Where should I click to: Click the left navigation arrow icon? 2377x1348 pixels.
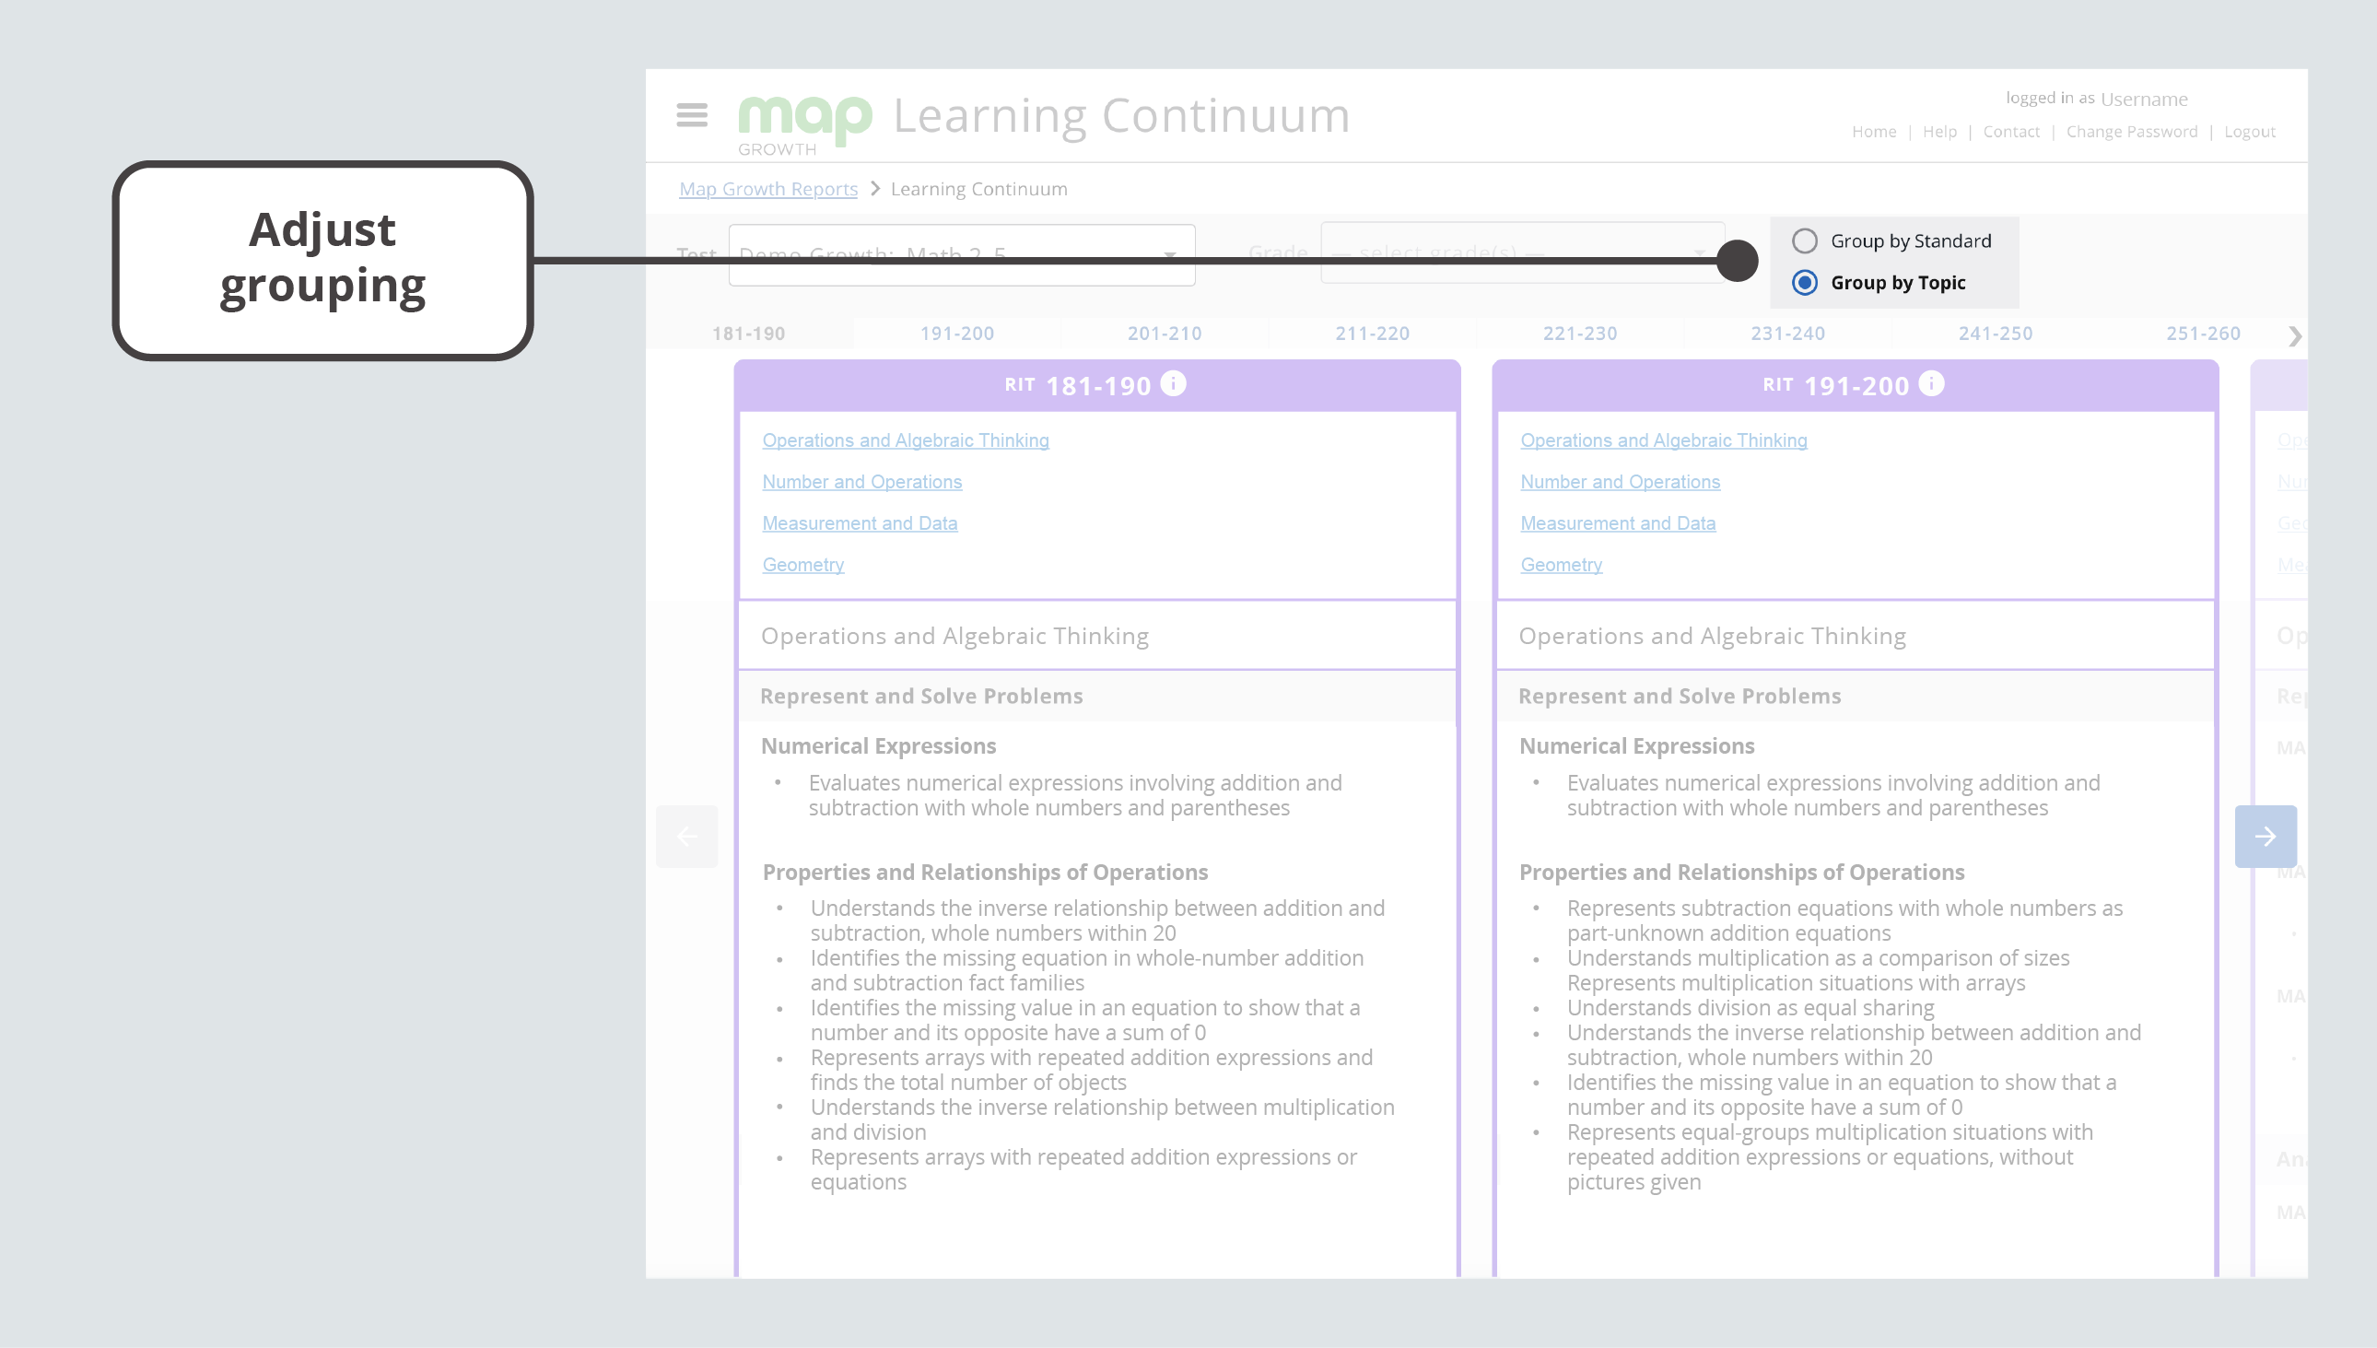coord(687,836)
